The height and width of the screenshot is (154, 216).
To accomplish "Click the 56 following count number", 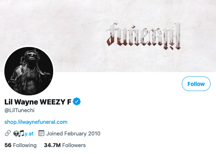I will pyautogui.click(x=8, y=145).
